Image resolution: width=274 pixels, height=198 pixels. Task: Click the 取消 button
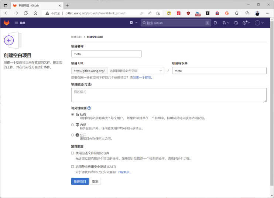[x=95, y=181]
